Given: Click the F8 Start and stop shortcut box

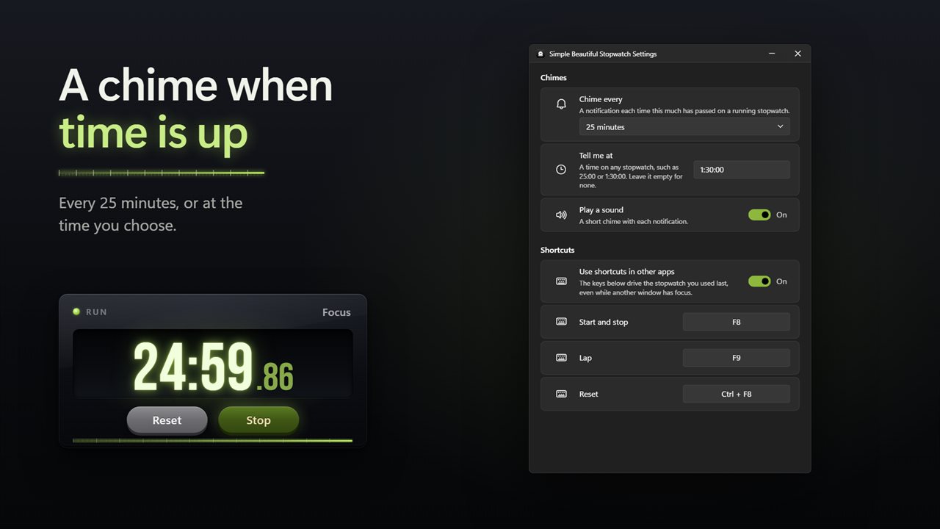Looking at the screenshot, I should coord(737,322).
